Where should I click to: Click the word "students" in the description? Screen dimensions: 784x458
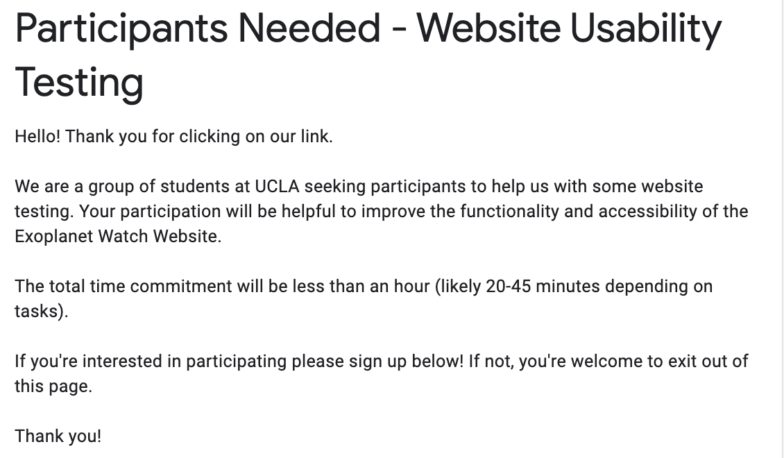[x=193, y=187]
